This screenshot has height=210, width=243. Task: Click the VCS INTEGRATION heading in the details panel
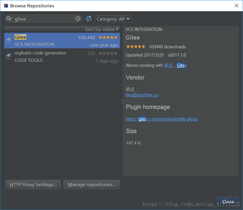click(144, 29)
